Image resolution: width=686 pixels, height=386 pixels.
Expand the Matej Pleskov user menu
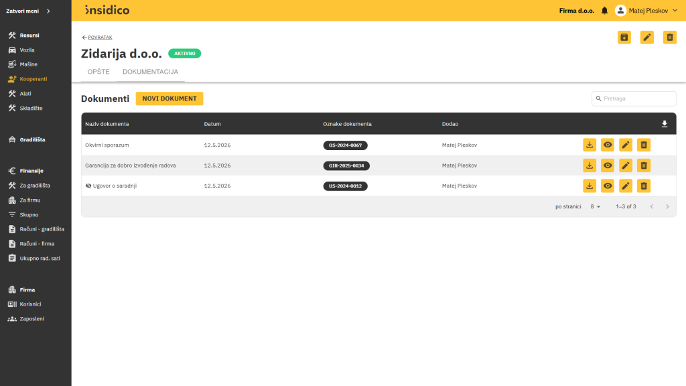pyautogui.click(x=646, y=11)
